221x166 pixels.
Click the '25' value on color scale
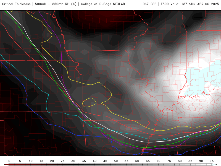63,161
